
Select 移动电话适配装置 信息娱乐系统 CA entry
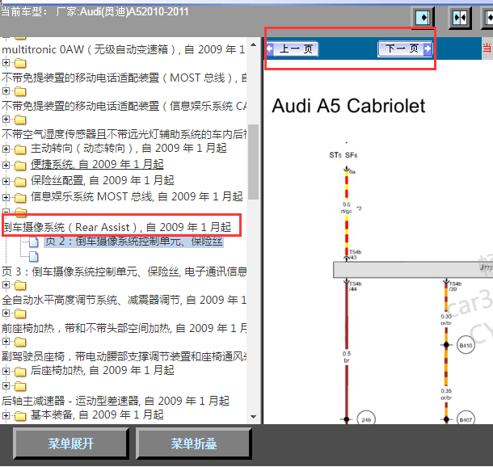coord(124,106)
